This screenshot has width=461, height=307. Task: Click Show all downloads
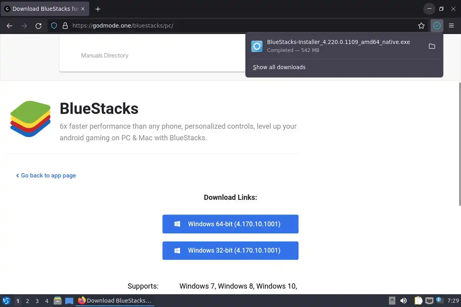click(x=279, y=67)
